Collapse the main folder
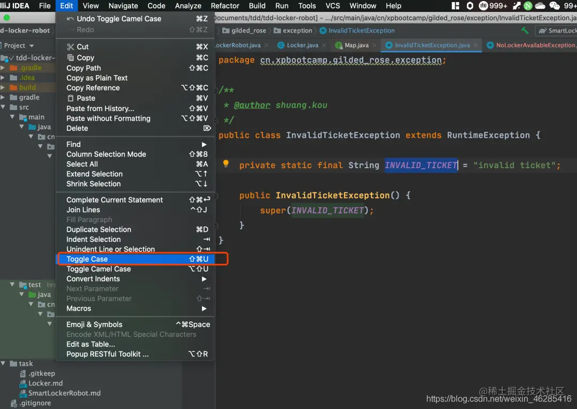This screenshot has width=577, height=409. (12, 117)
